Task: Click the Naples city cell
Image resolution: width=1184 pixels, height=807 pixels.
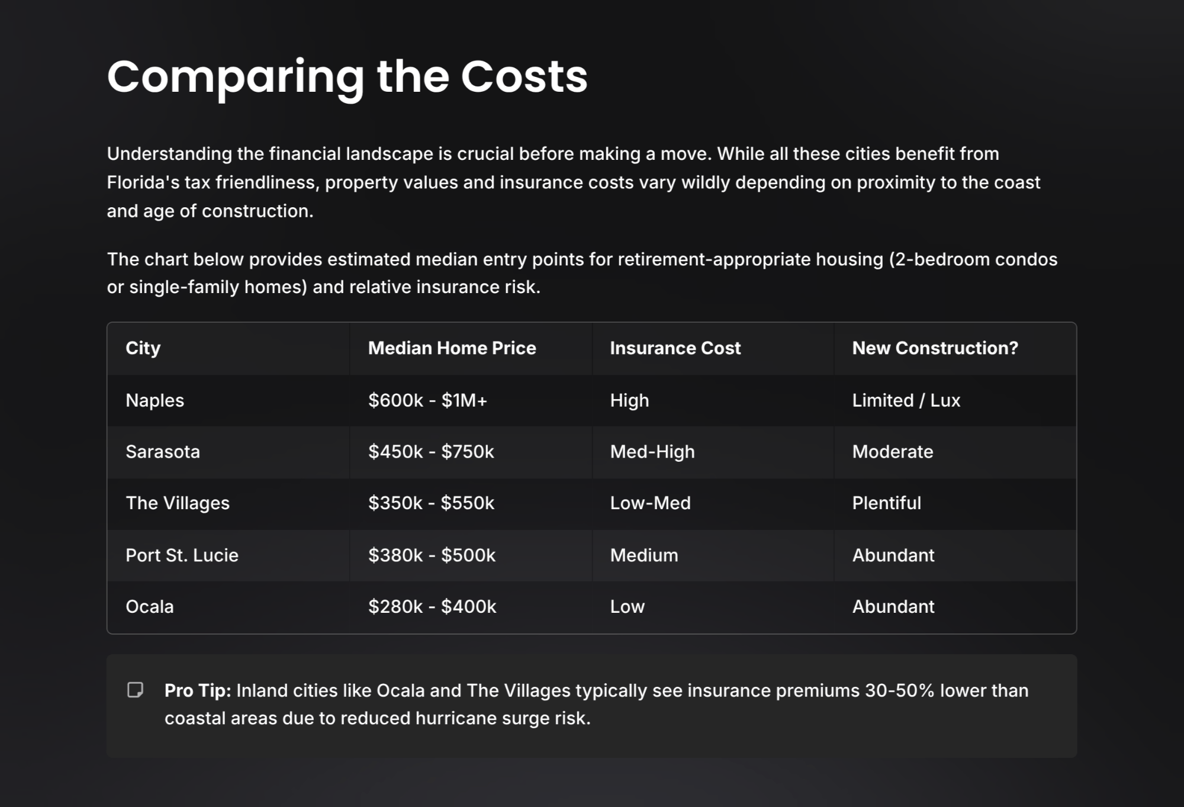Action: pos(155,400)
